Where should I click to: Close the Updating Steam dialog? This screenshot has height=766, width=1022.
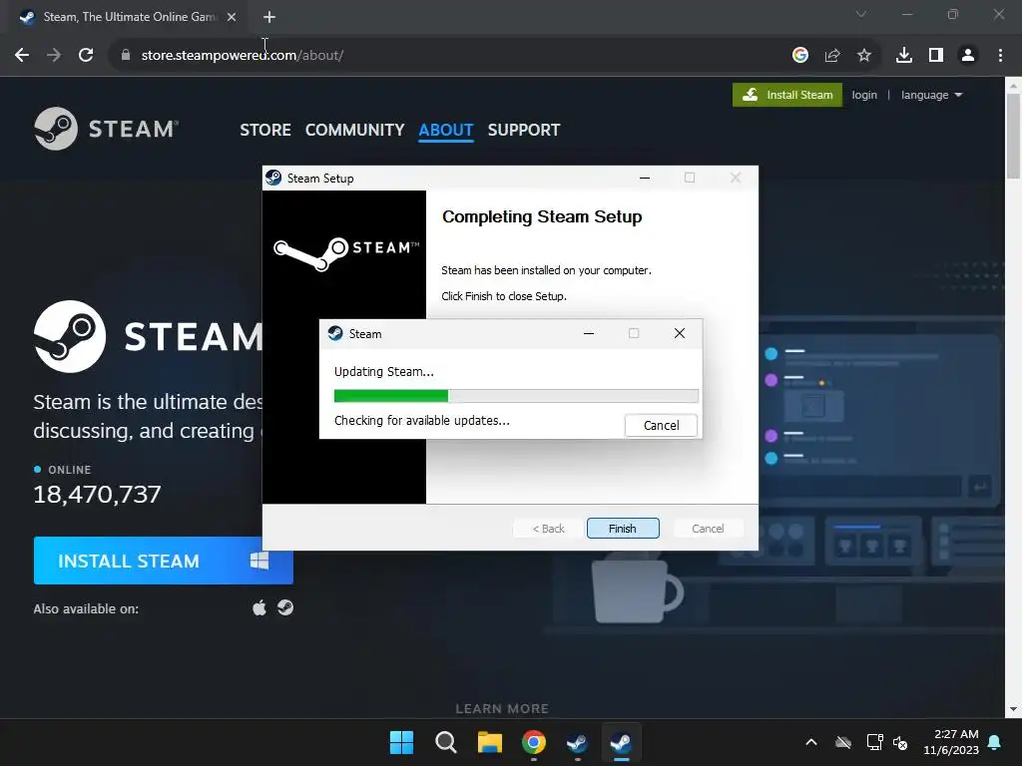[x=679, y=333]
